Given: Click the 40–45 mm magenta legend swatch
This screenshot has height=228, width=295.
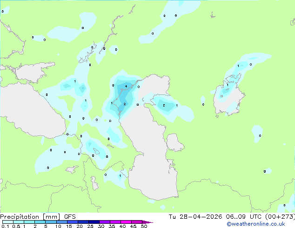Looking at the screenshot, I should point(126,222).
